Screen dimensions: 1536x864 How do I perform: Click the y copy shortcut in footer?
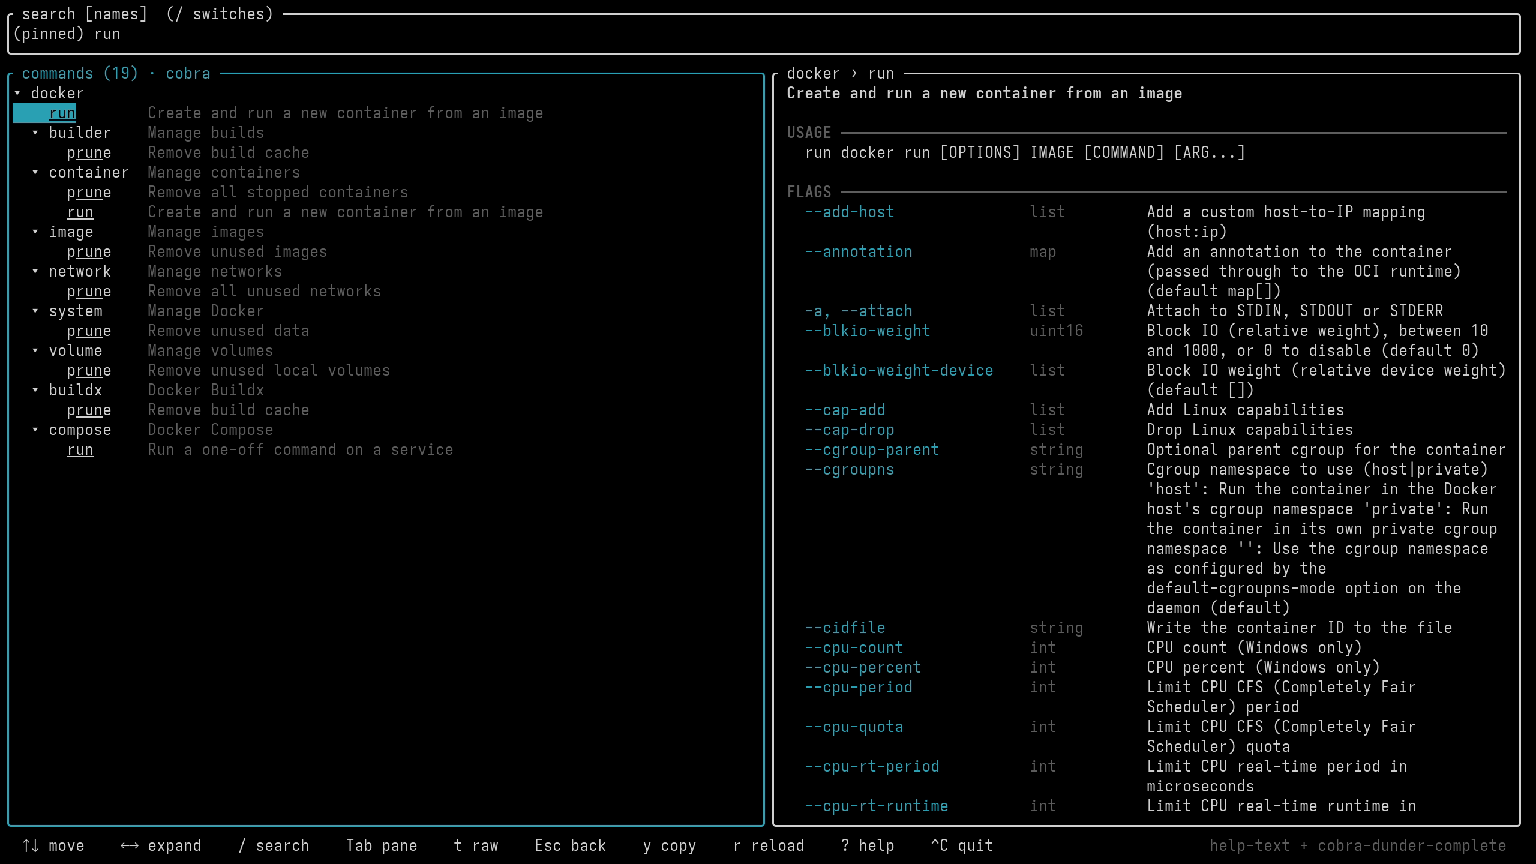[x=670, y=846]
